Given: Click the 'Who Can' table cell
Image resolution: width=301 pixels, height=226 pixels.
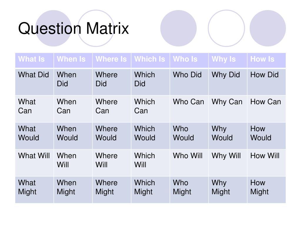Looking at the screenshot, I should pyautogui.click(x=189, y=109).
